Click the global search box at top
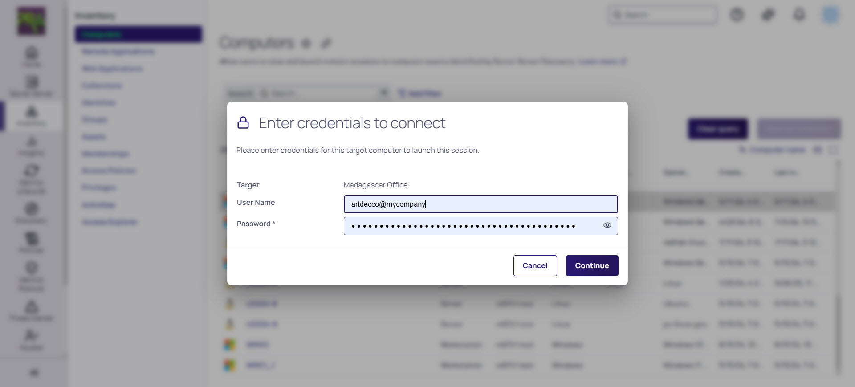The image size is (855, 387). point(663,15)
